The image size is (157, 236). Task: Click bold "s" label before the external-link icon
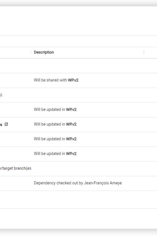click(1, 125)
